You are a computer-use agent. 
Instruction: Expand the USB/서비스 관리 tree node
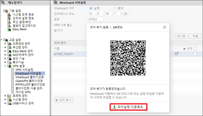pyautogui.click(x=5, y=103)
